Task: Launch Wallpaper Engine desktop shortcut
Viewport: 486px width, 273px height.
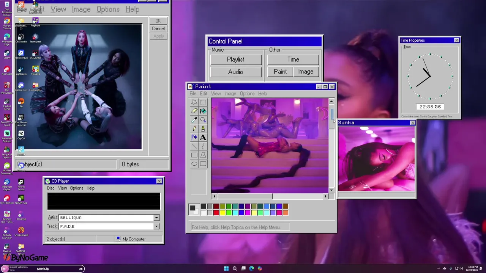Action: coord(7,184)
